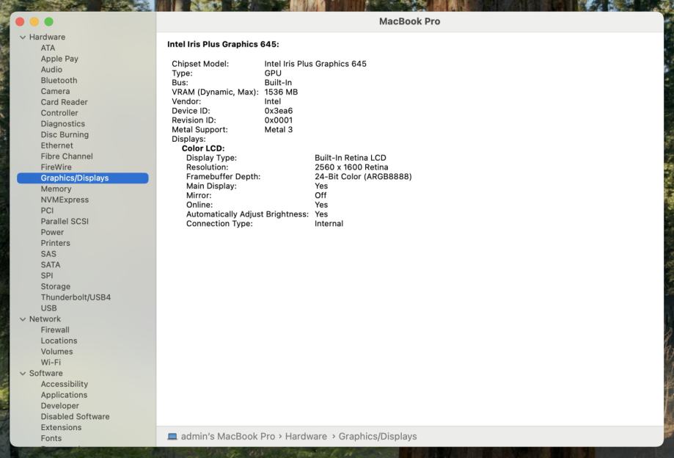Select NVMExpress in the sidebar

[x=65, y=200]
